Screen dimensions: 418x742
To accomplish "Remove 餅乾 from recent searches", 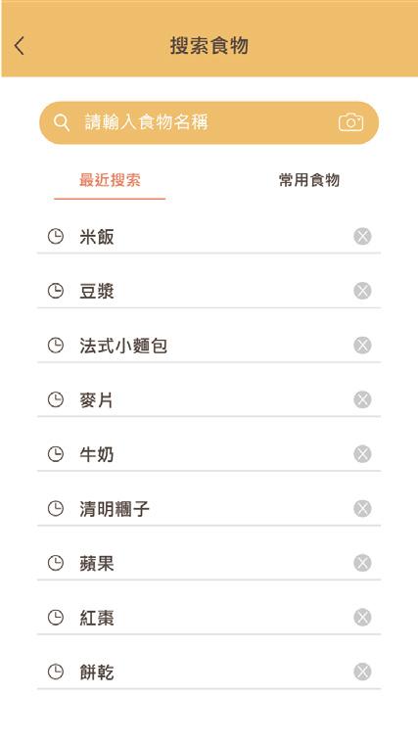I will (x=362, y=672).
